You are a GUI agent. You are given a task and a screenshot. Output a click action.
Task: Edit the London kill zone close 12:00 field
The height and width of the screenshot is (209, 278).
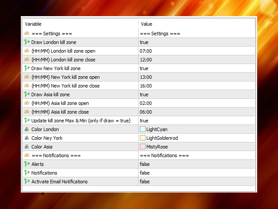[146, 60]
